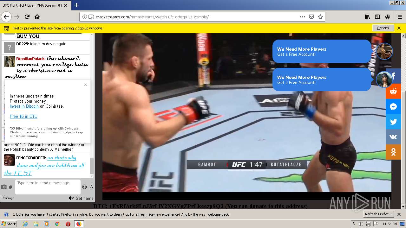Click Set name in chat footer
This screenshot has height=228, width=406.
point(84,198)
